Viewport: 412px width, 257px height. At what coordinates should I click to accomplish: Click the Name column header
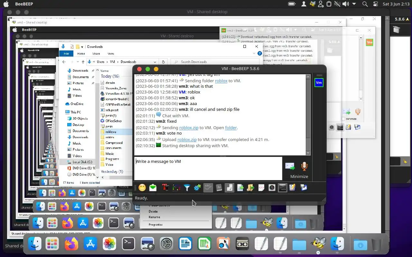pos(104,71)
